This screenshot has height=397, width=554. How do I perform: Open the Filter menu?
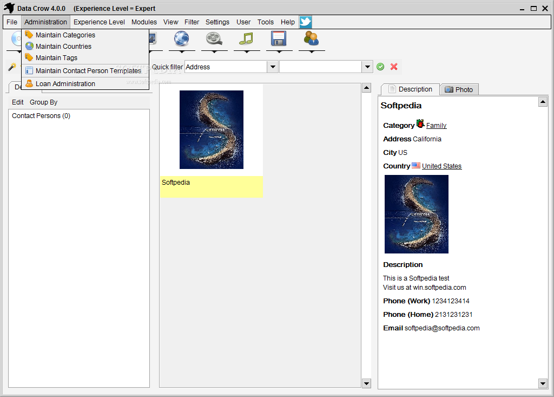[192, 22]
